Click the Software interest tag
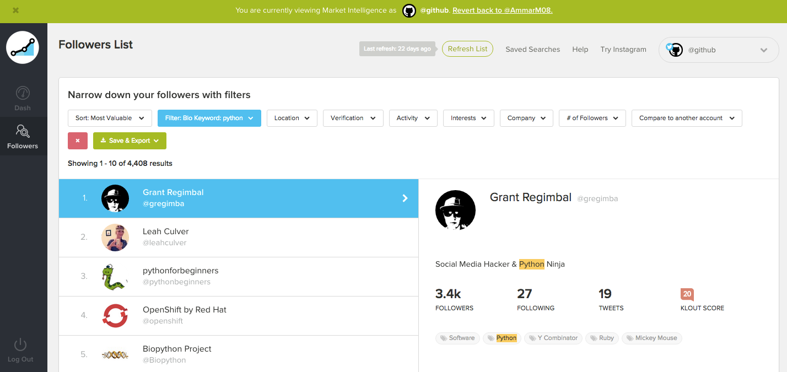This screenshot has height=372, width=787. click(x=457, y=338)
